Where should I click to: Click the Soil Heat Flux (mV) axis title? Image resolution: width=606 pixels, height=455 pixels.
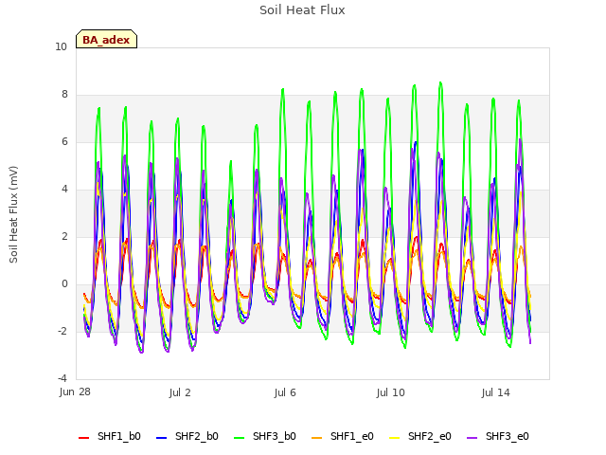coord(13,215)
